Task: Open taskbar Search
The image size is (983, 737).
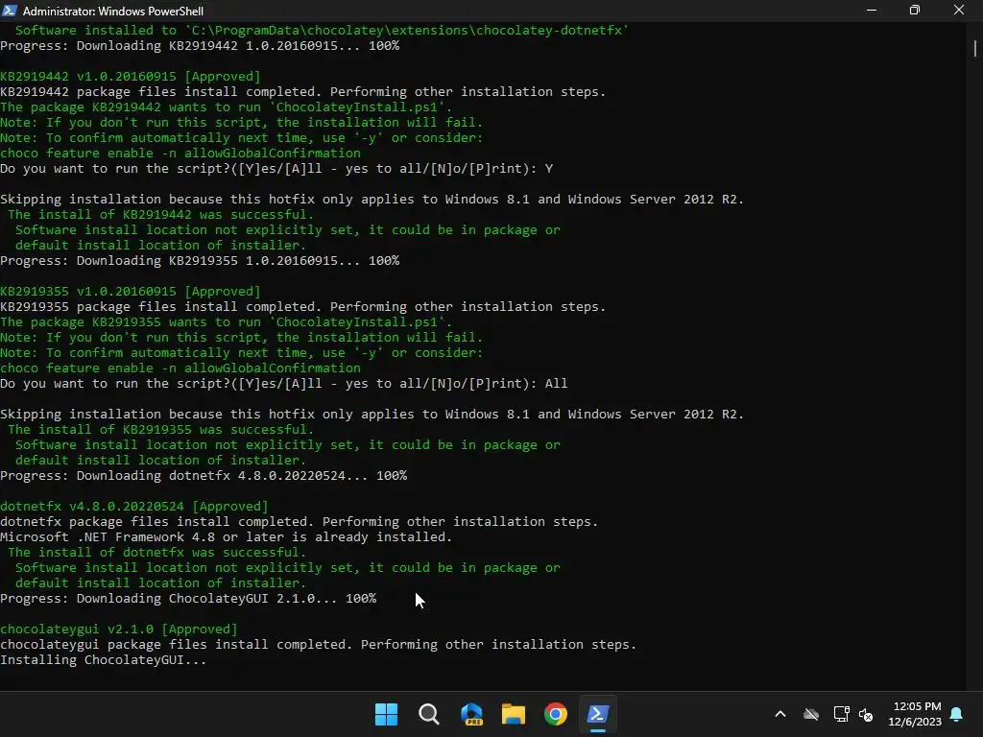Action: [429, 714]
